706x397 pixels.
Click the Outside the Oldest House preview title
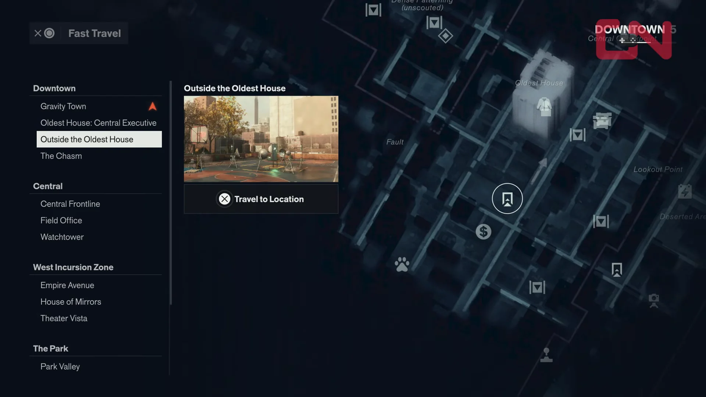pyautogui.click(x=235, y=88)
